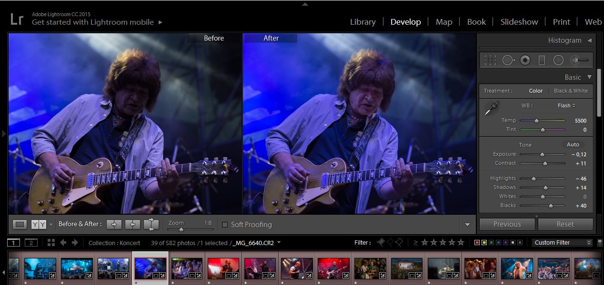The width and height of the screenshot is (604, 285).
Task: Enable Soft Proofing
Action: 224,224
